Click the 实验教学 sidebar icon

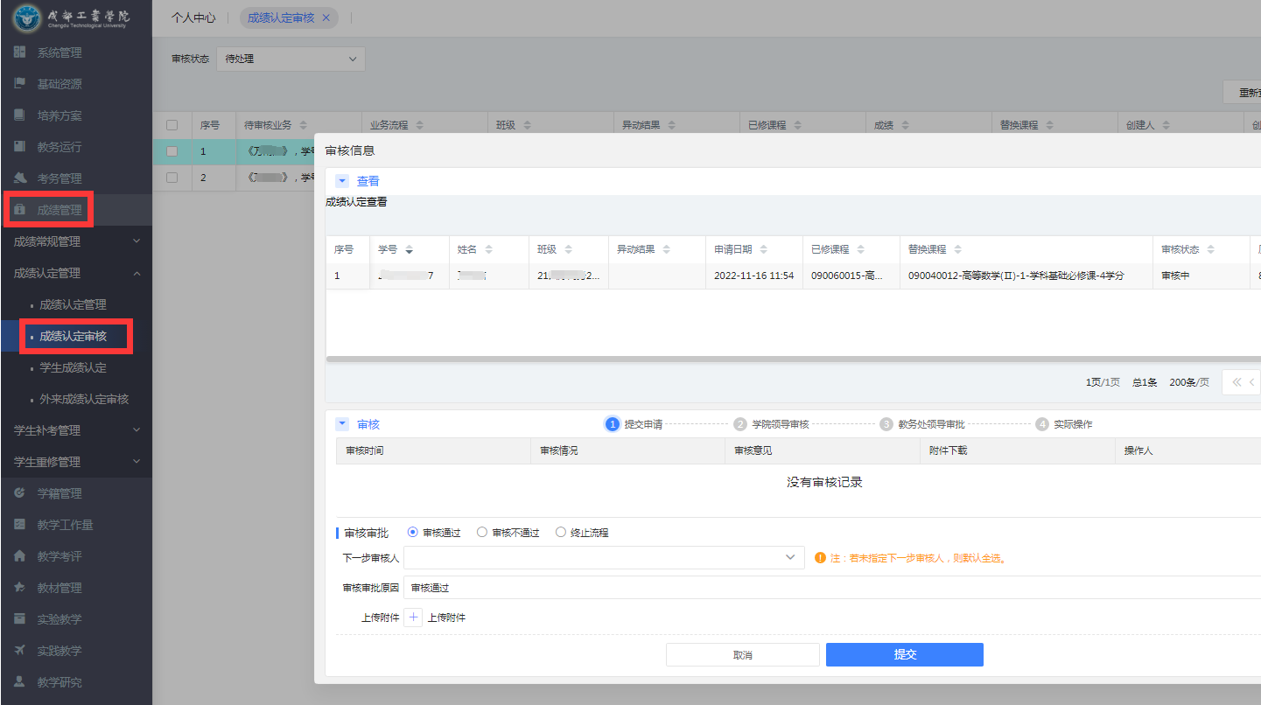(x=20, y=619)
